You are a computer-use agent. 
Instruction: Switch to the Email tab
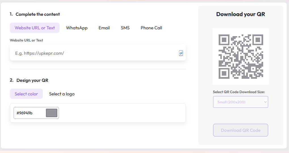coord(104,28)
